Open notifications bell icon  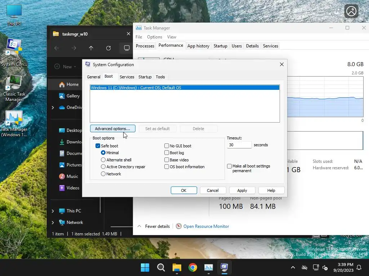359,267
